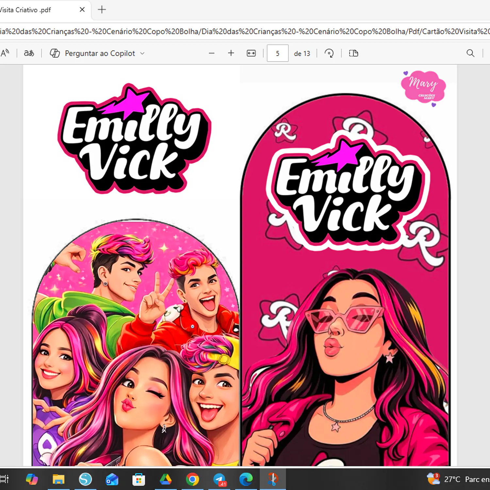Screen dimensions: 490x490
Task: Click the translate document icon
Action: (29, 53)
